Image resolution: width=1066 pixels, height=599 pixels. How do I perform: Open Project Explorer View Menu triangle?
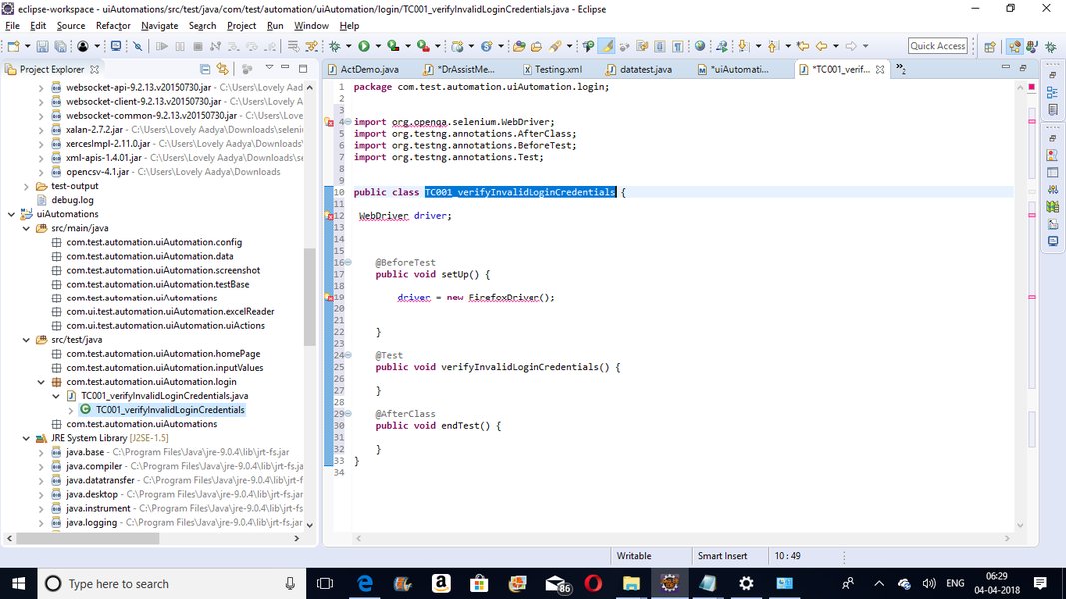(269, 68)
